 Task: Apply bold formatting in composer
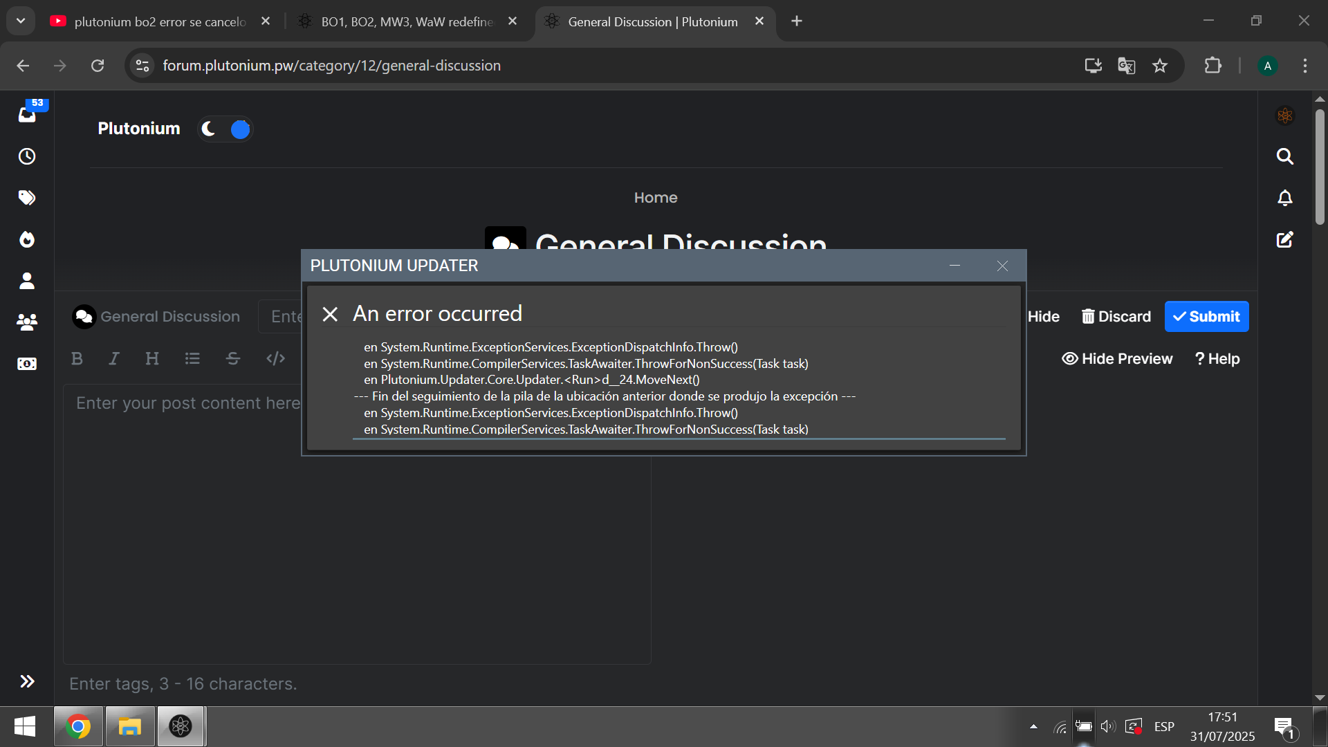click(x=77, y=358)
